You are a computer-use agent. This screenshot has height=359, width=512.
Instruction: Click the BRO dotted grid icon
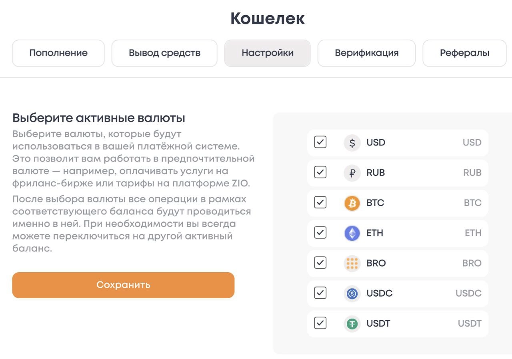[x=352, y=263]
